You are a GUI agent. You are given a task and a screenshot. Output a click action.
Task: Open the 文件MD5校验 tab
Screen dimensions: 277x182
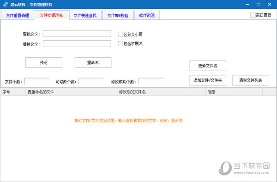point(118,16)
